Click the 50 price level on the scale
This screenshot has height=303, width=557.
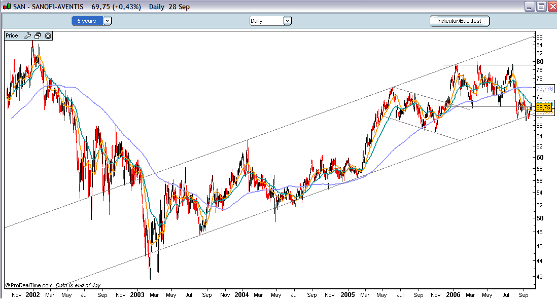pos(540,218)
